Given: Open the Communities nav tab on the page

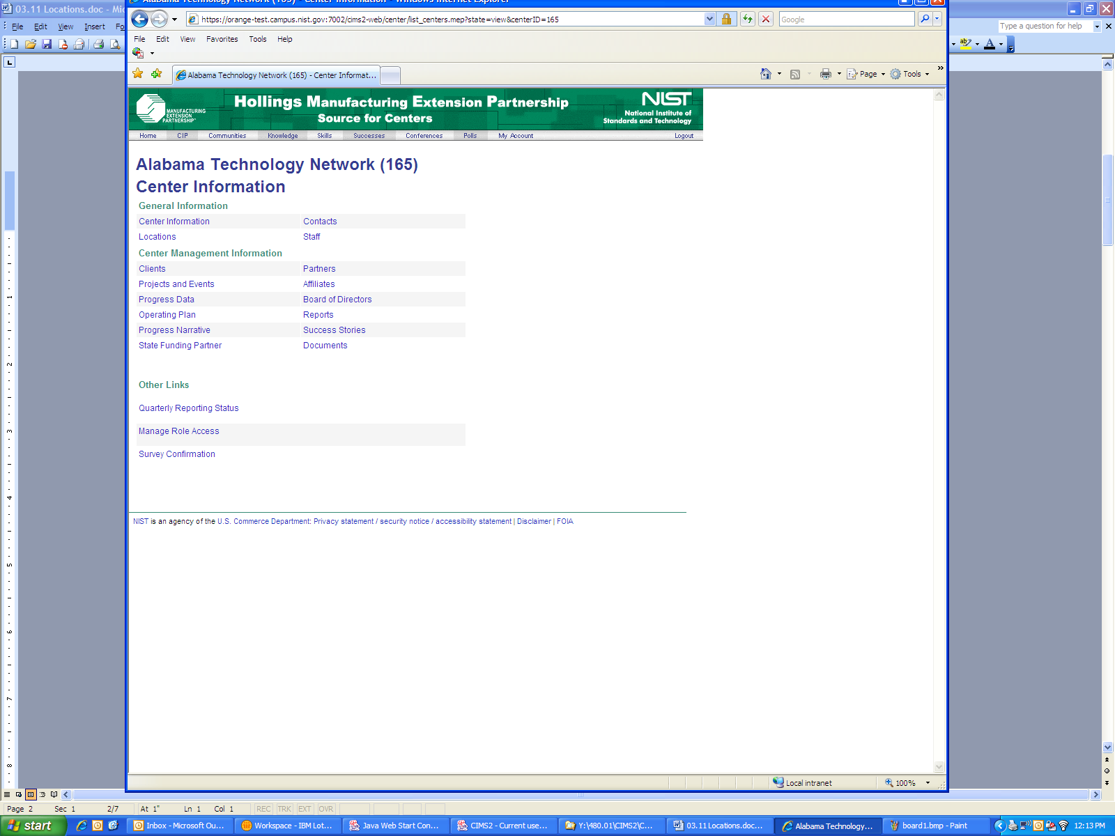Looking at the screenshot, I should coord(227,136).
